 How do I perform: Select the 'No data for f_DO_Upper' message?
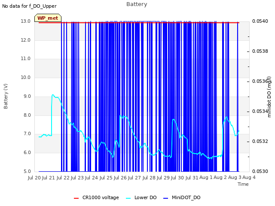click(x=29, y=6)
